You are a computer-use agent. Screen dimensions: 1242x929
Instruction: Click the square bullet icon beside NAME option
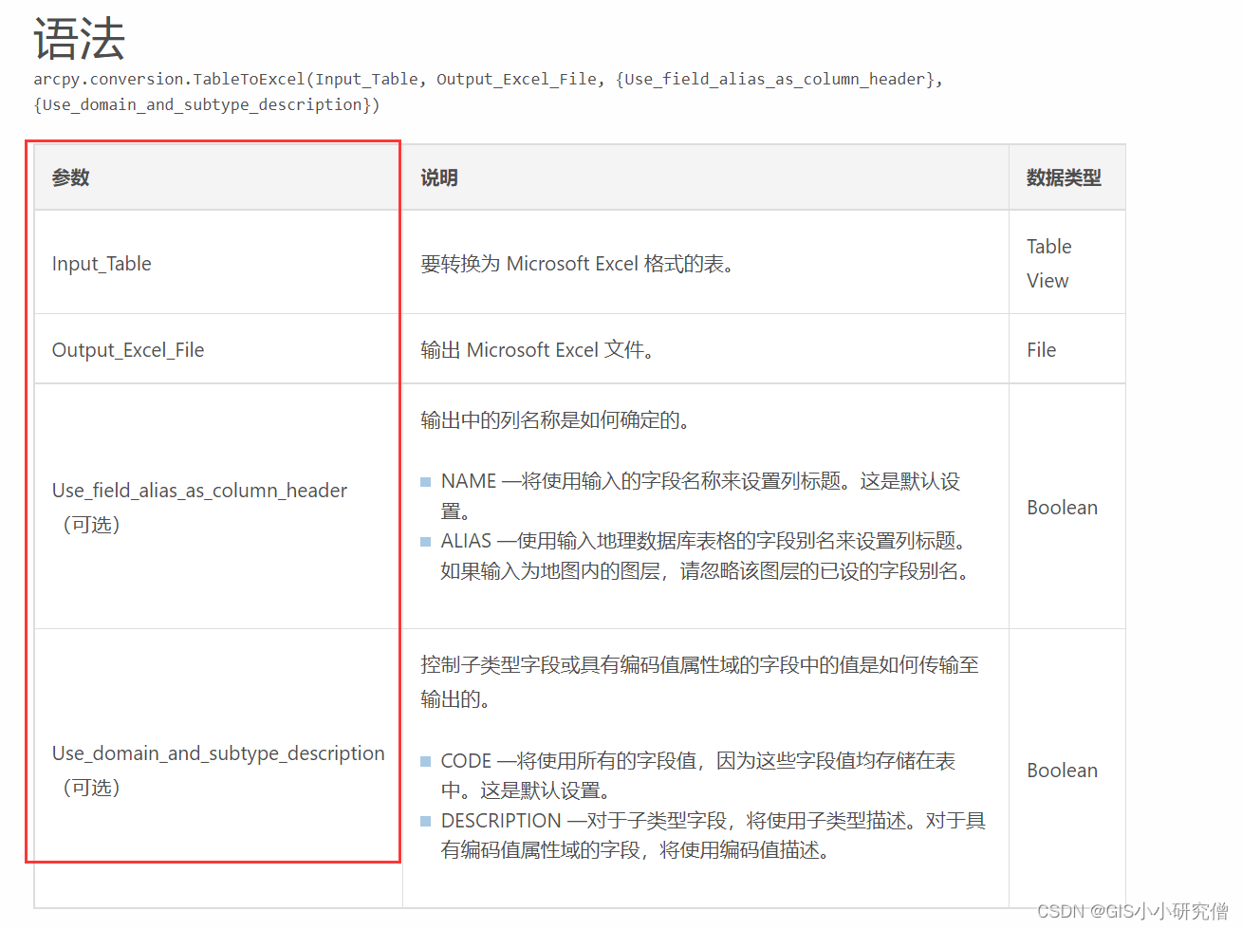(x=424, y=481)
